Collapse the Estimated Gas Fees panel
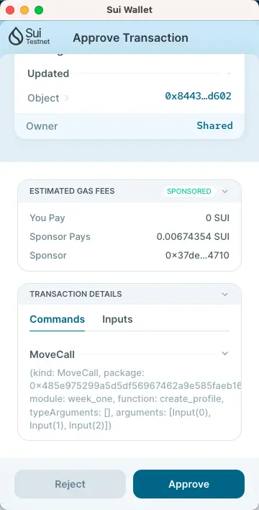Image resolution: width=259 pixels, height=510 pixels. (x=225, y=192)
